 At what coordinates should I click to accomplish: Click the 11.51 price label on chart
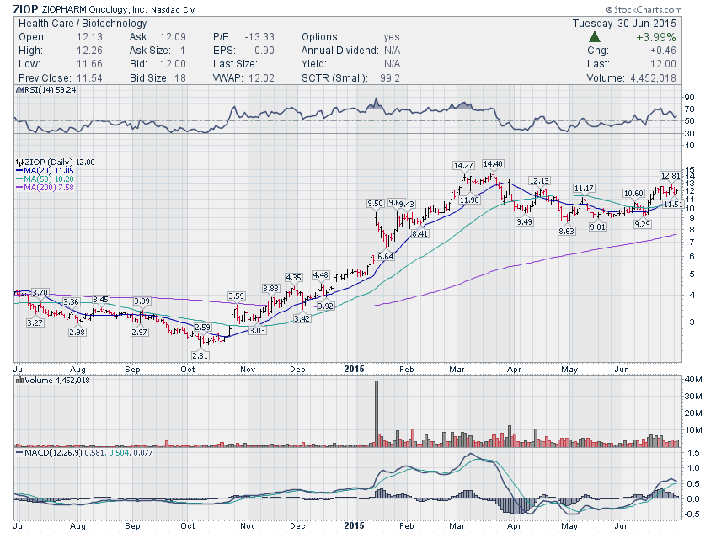pyautogui.click(x=673, y=204)
